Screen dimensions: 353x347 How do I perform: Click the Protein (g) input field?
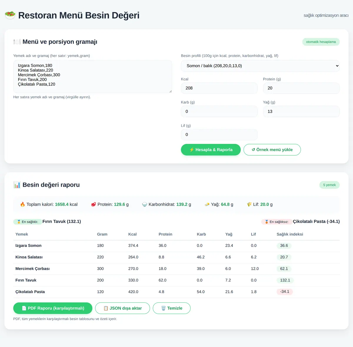tap(301, 88)
